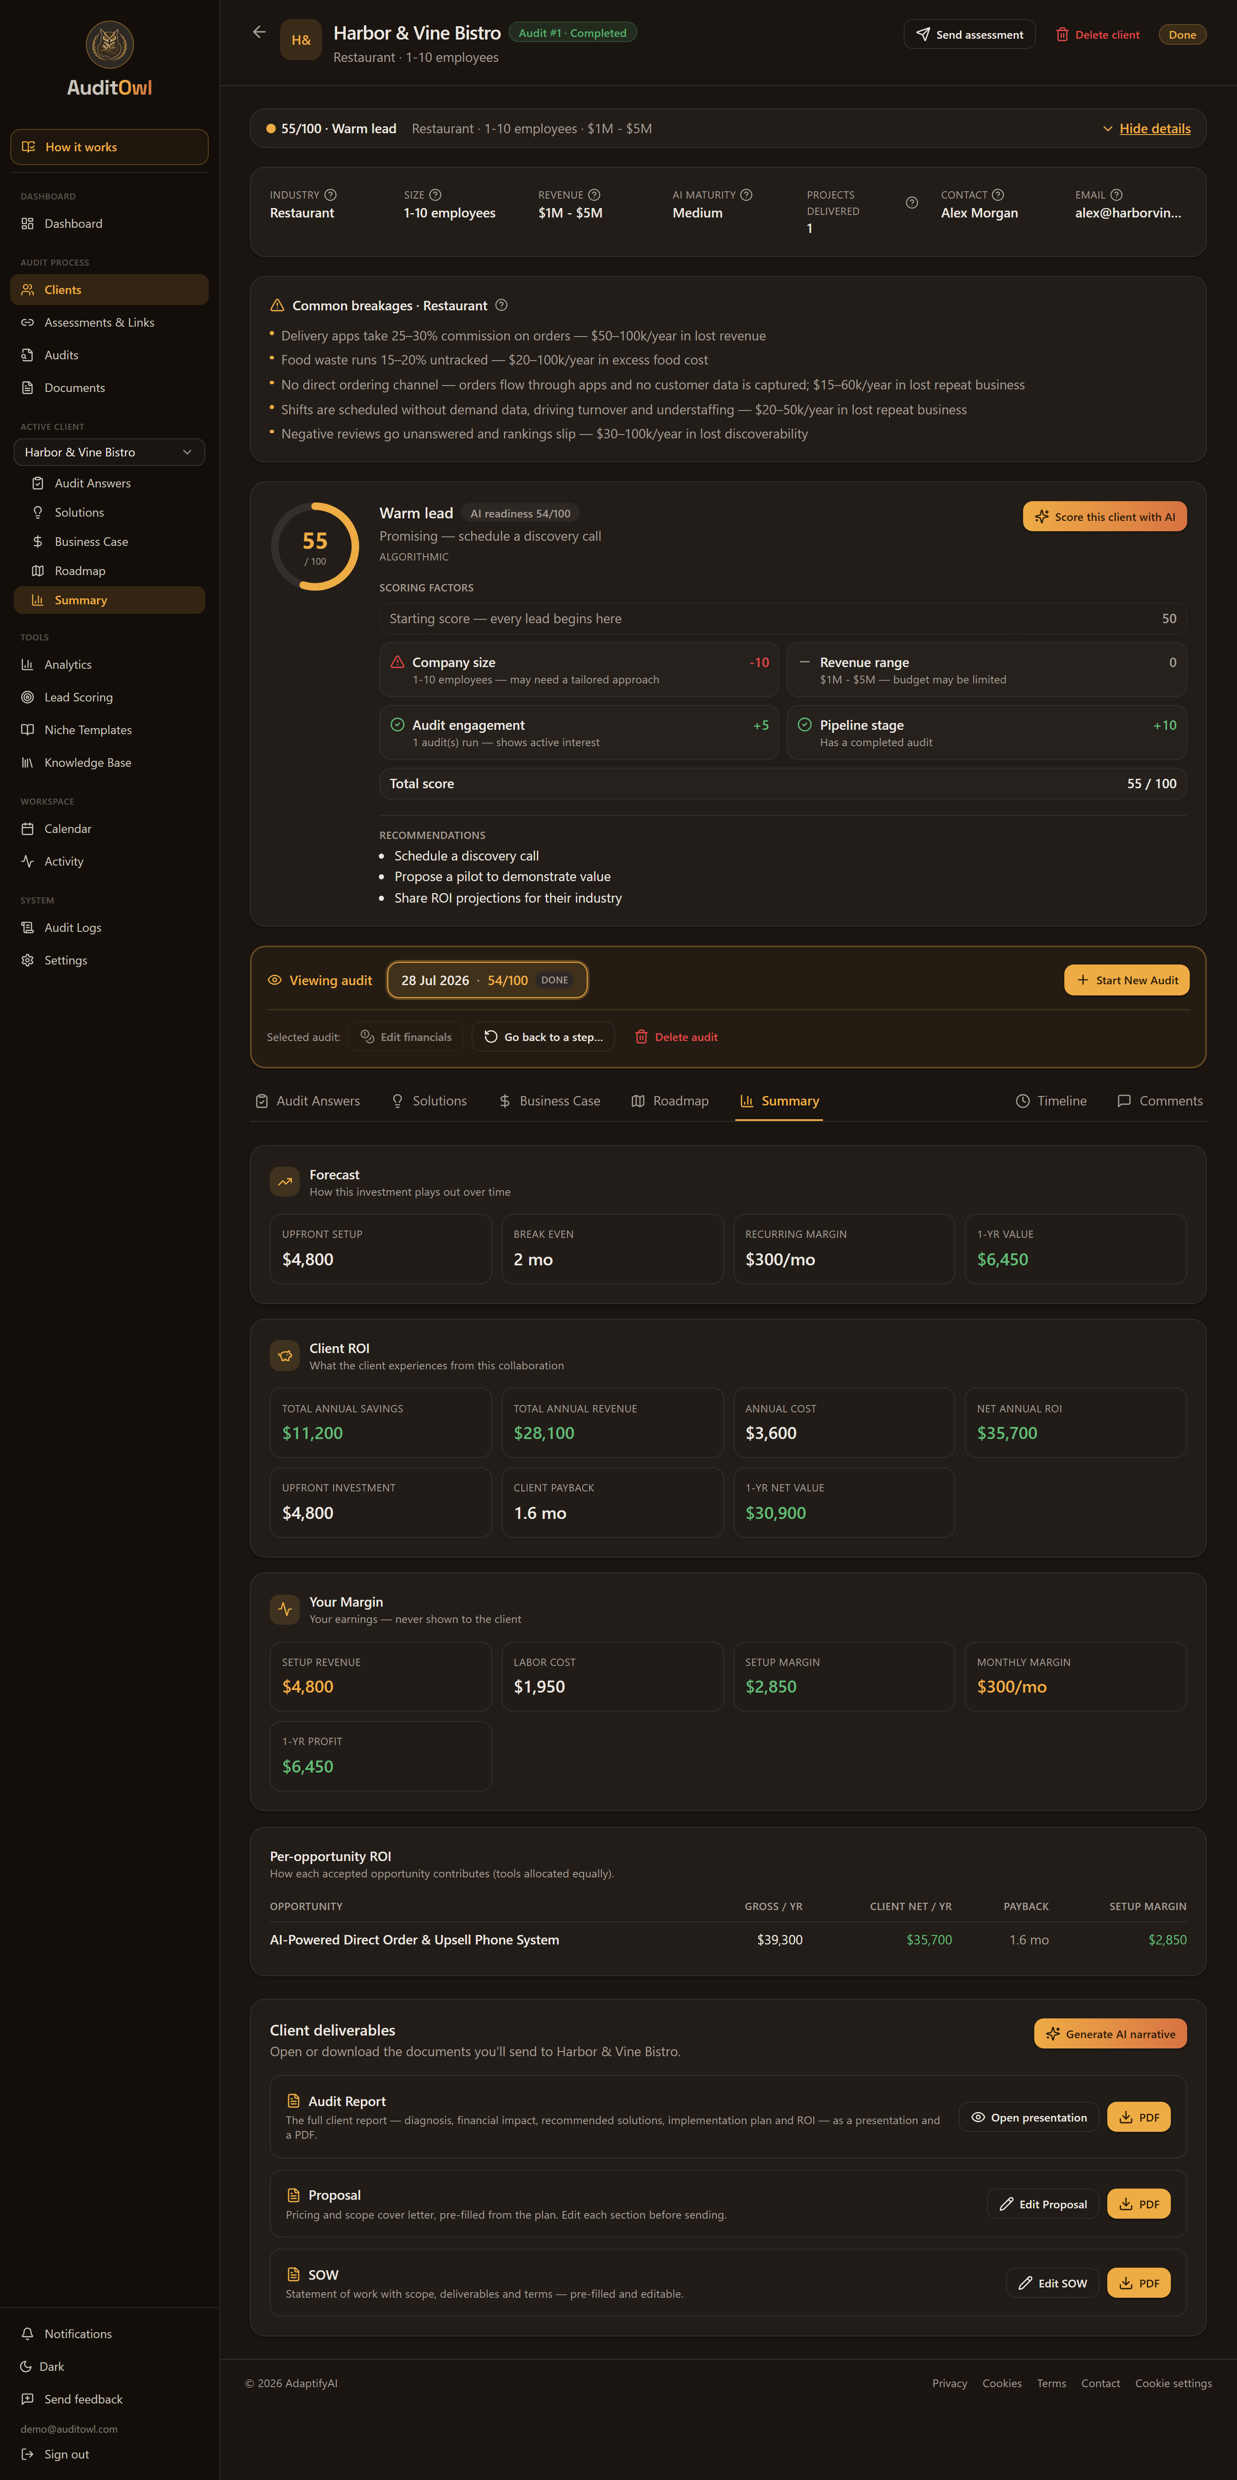Open Audit Logs in sidebar

110,927
